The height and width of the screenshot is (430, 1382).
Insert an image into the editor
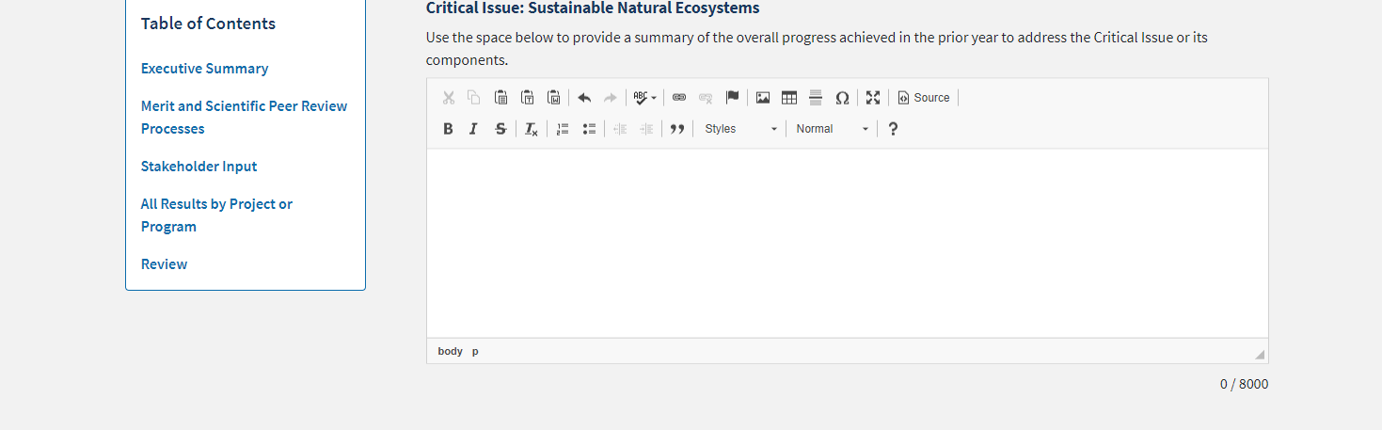coord(763,98)
